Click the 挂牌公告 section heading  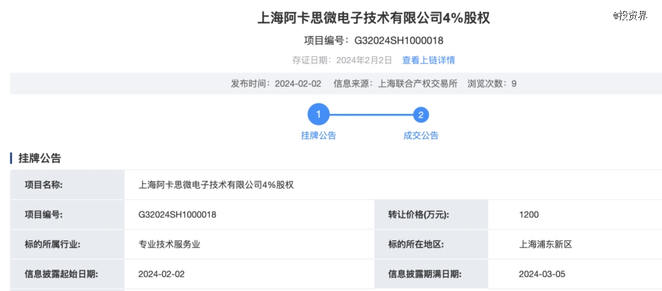coord(40,159)
